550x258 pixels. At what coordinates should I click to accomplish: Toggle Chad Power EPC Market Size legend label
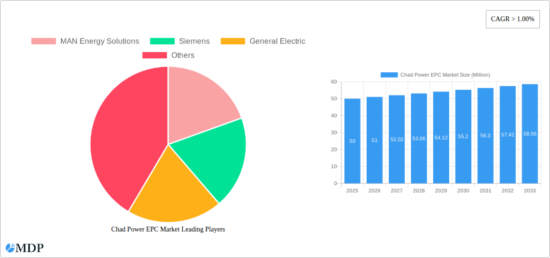pos(445,75)
